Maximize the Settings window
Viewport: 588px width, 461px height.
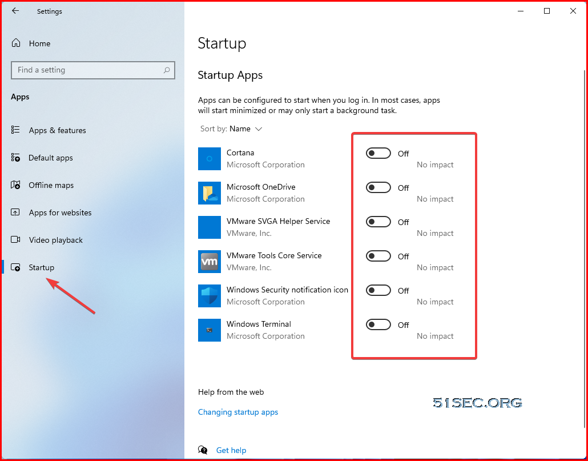pyautogui.click(x=547, y=11)
